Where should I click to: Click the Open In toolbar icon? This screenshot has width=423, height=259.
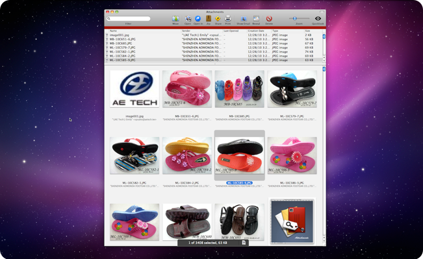pos(198,19)
